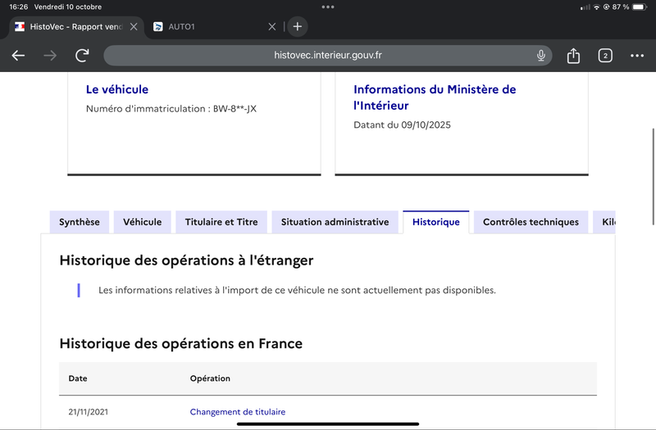Reload the HistoVec page

click(82, 56)
